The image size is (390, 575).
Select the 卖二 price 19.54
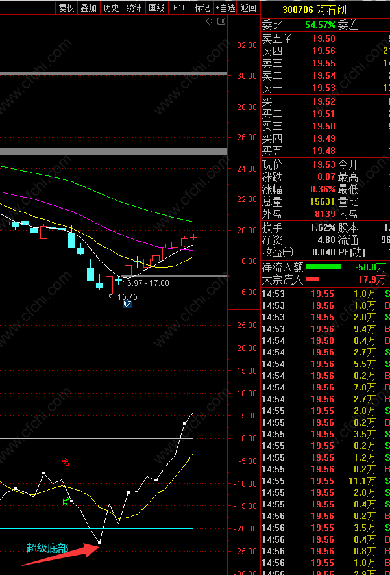tap(324, 75)
